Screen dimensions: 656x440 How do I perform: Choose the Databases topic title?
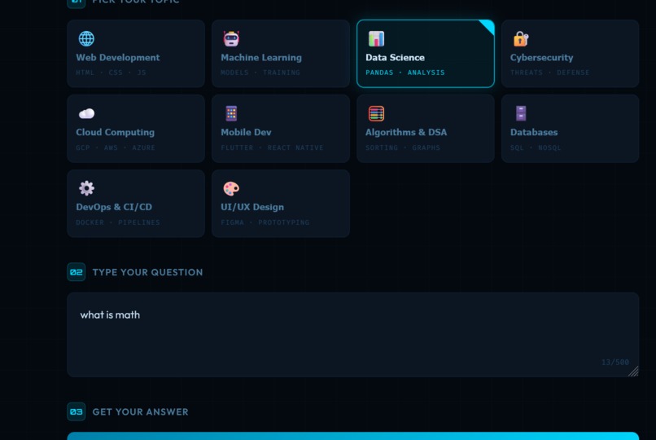[x=534, y=132]
